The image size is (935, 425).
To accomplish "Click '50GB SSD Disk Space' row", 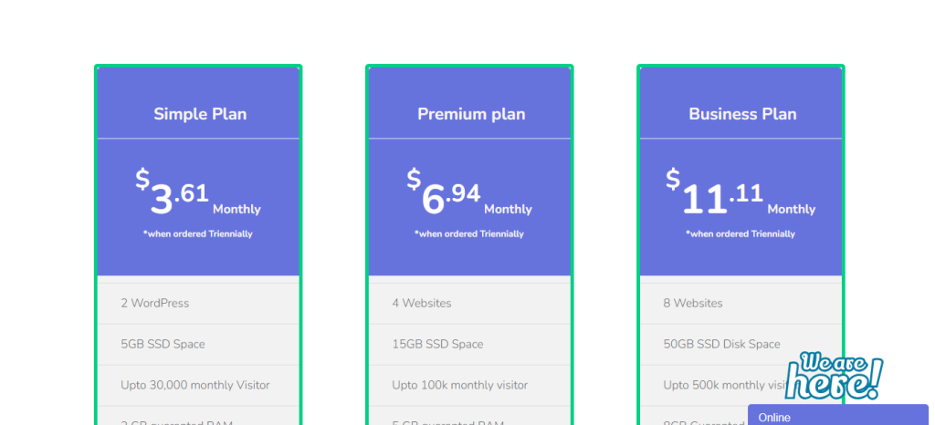I will tap(721, 344).
